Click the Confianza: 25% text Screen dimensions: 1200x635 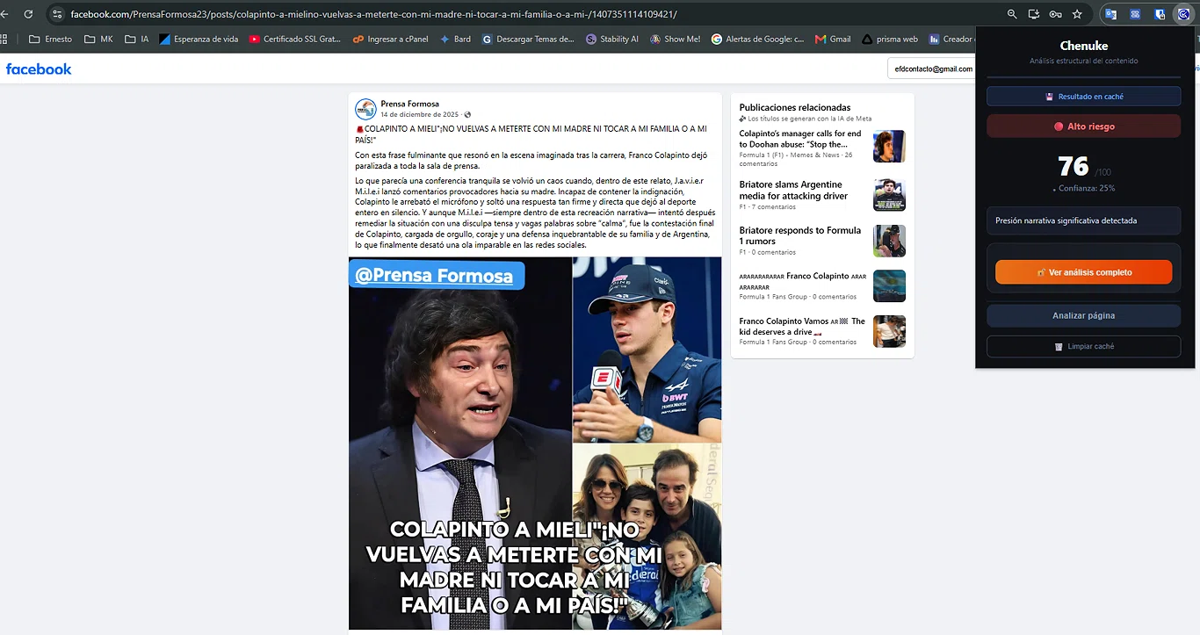point(1087,189)
